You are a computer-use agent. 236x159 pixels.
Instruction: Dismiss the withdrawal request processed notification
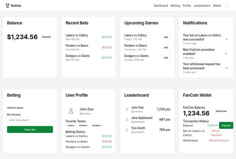(x=226, y=68)
